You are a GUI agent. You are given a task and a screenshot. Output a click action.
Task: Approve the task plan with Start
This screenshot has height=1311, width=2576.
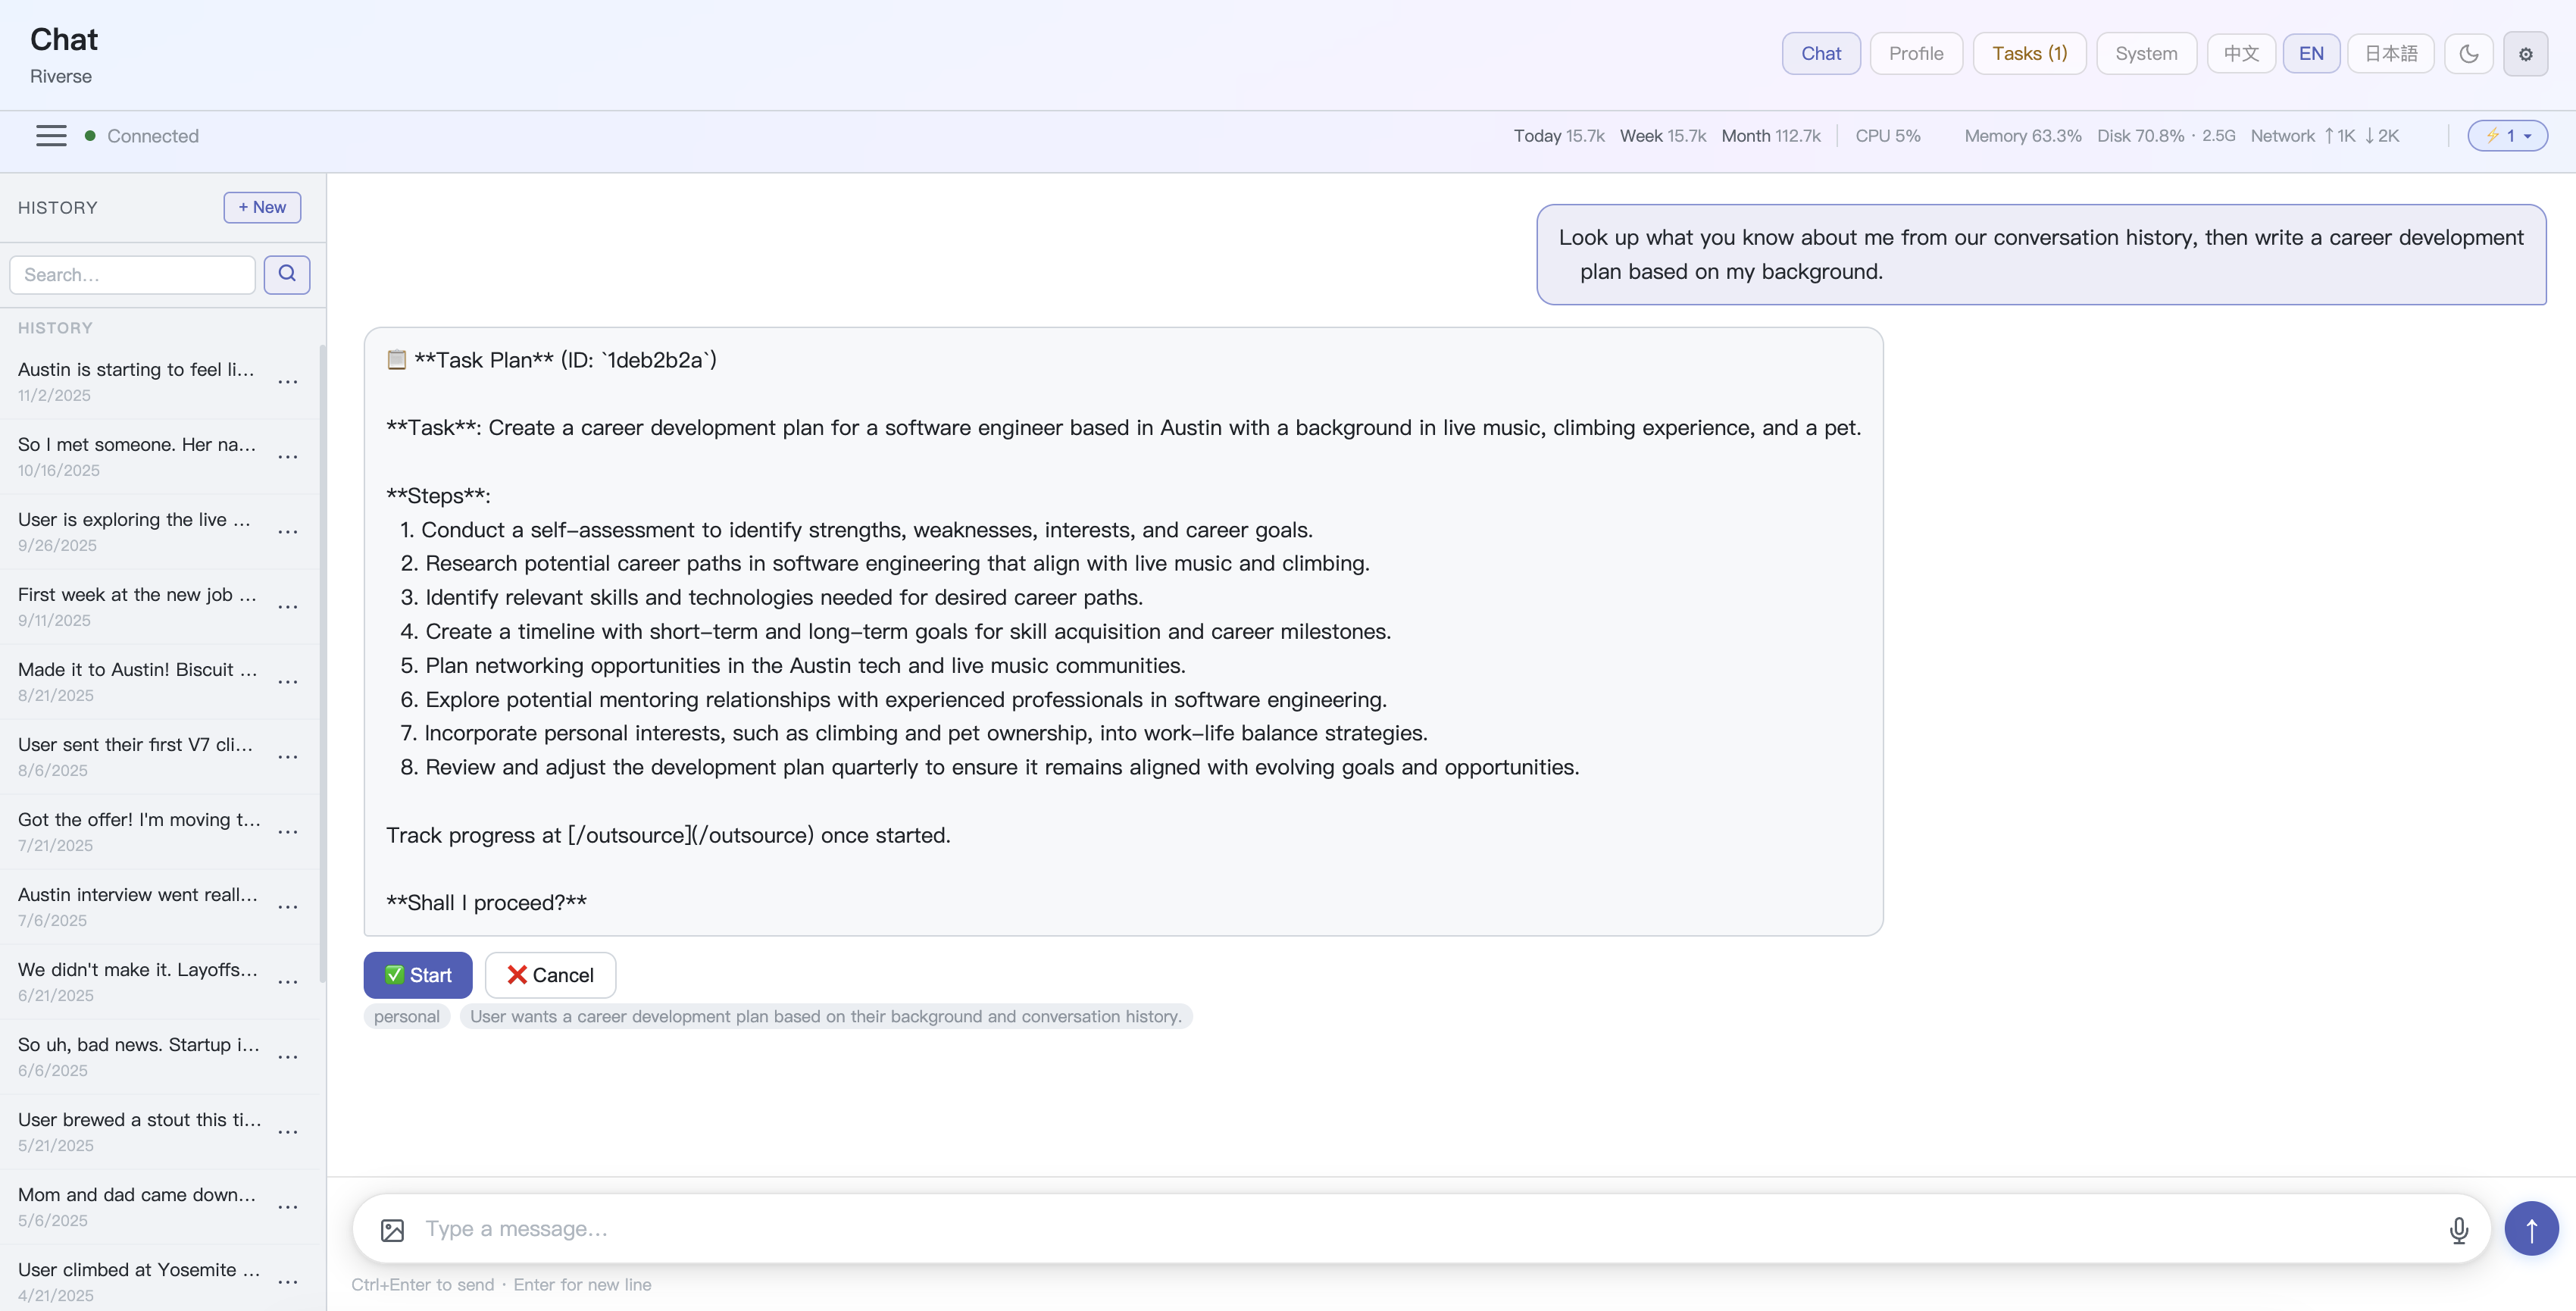[x=418, y=974]
